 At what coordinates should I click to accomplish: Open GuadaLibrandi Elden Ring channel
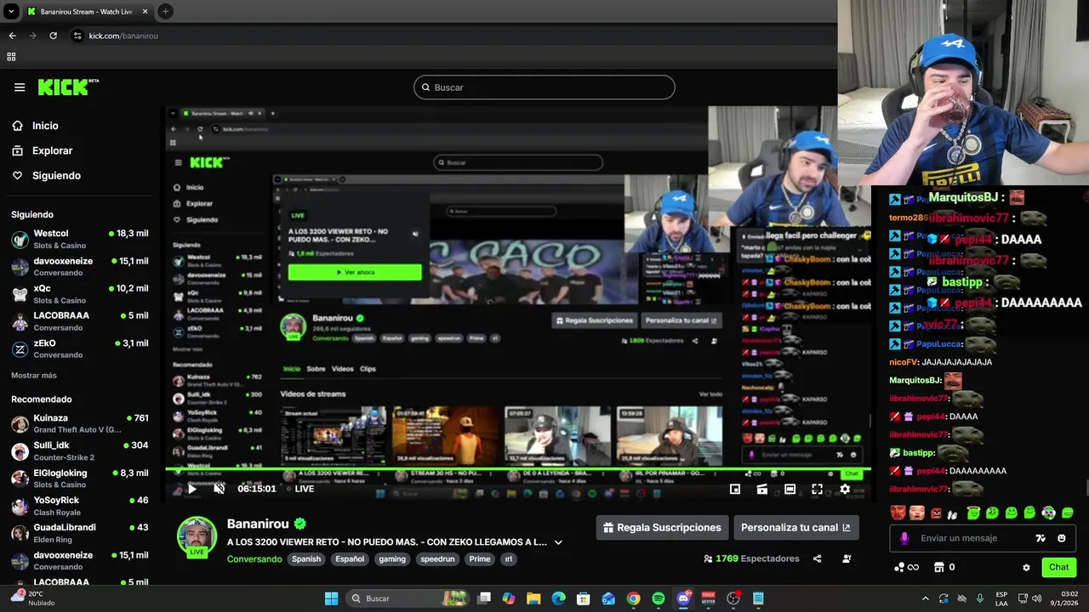pos(79,532)
